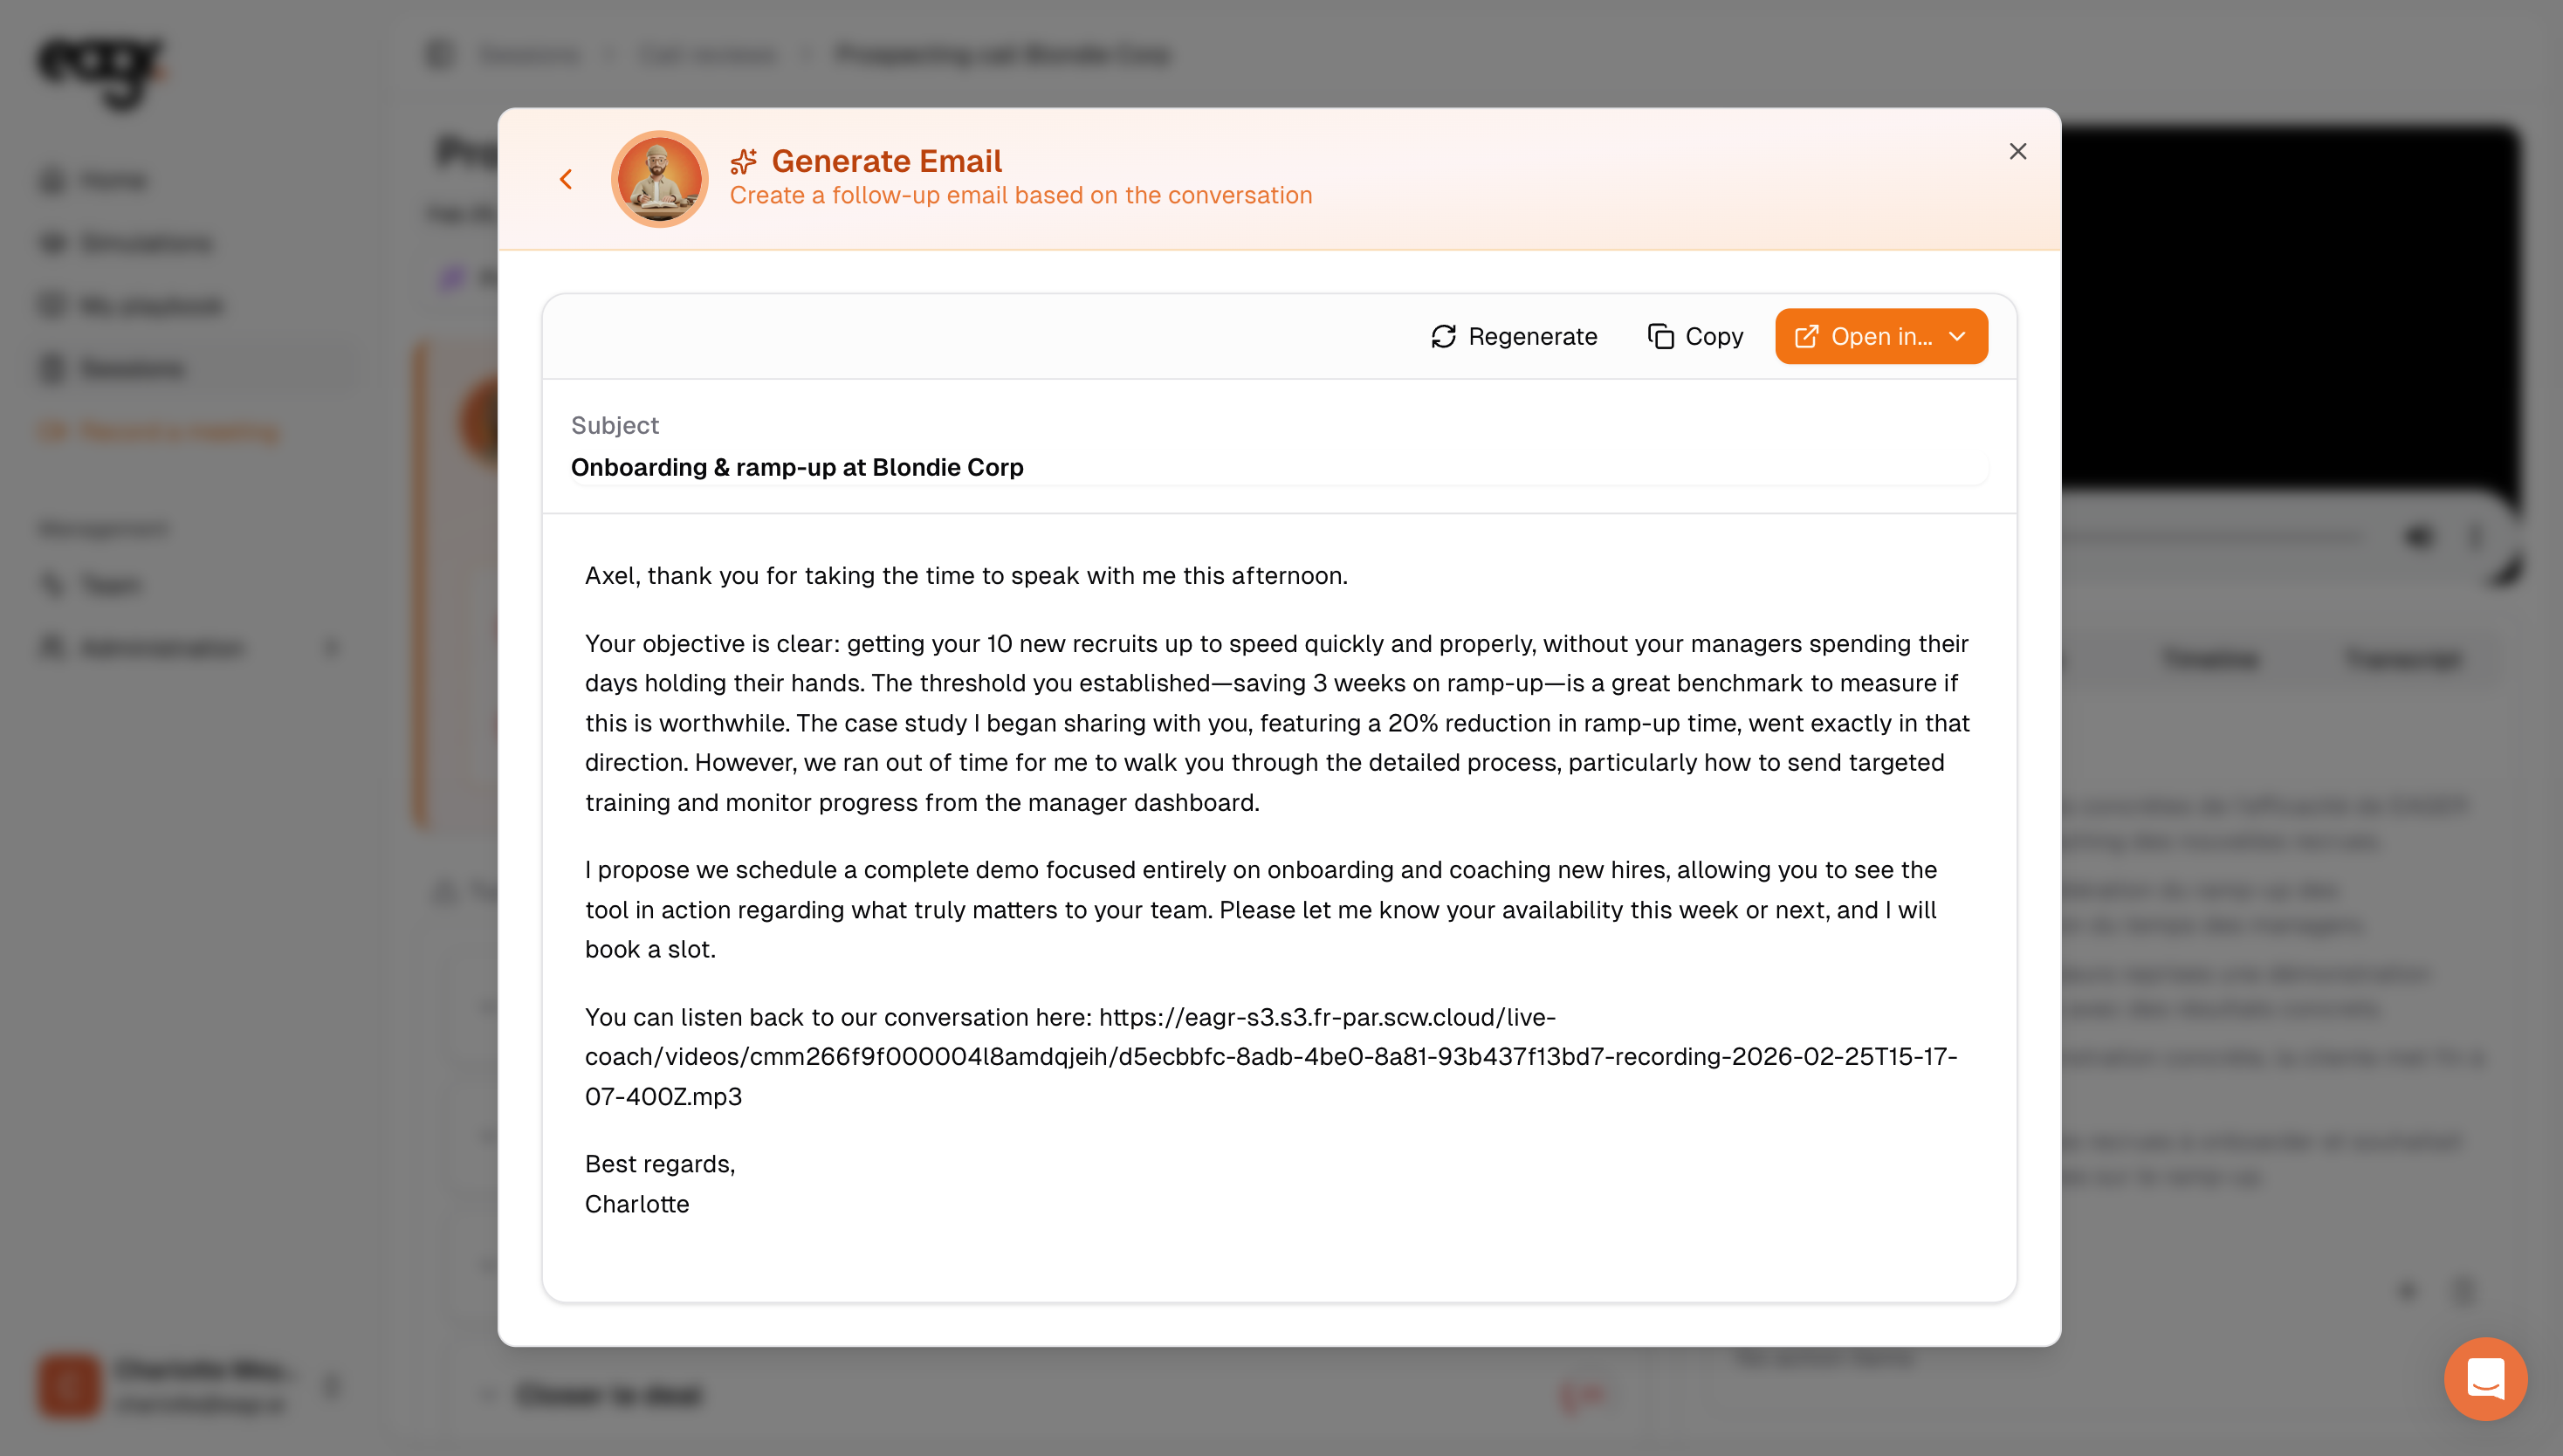The width and height of the screenshot is (2563, 1456).
Task: Expand the Administration sidebar section
Action: [332, 648]
